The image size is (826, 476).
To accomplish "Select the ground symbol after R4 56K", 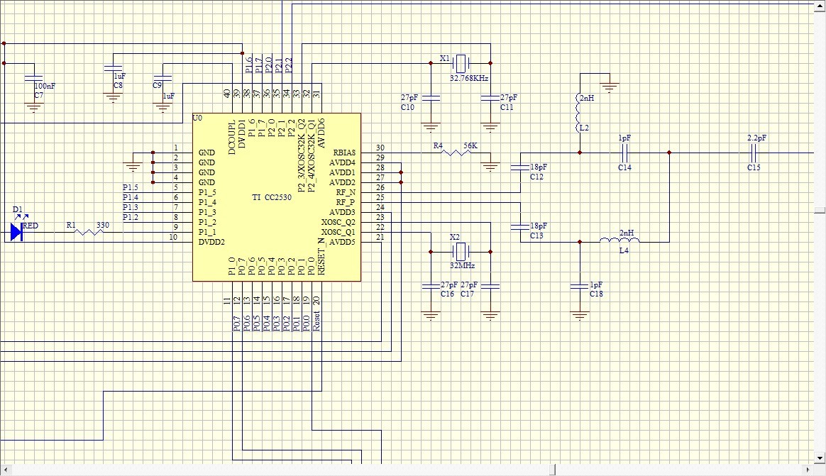I will pos(490,167).
